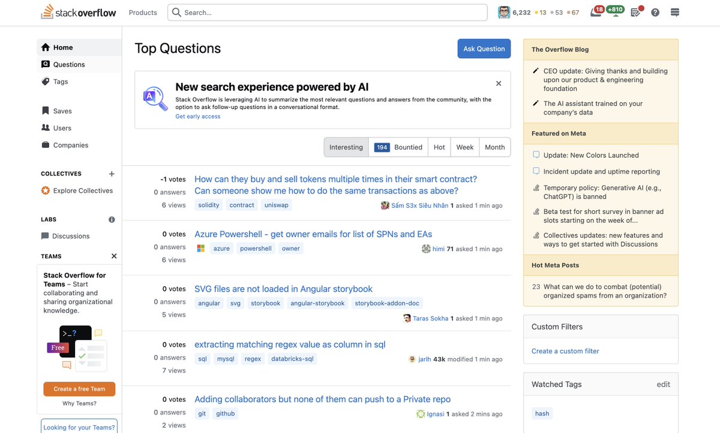Click the user profile avatar in the top bar
Screen dimensions: 720x433
point(504,12)
